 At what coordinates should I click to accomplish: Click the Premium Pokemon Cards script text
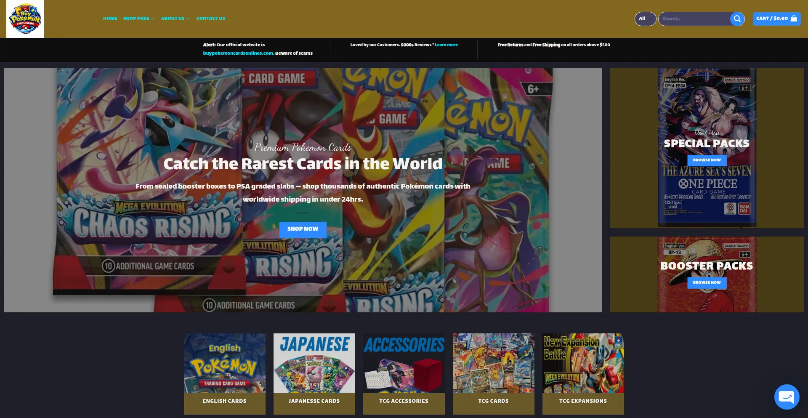click(x=303, y=147)
